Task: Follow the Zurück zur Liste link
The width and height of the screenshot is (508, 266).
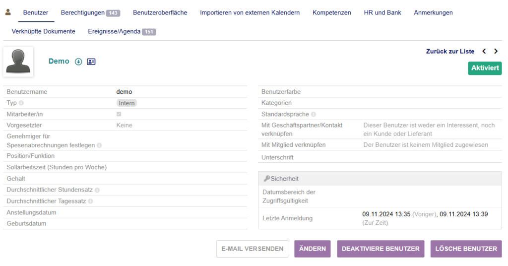Action: click(x=450, y=51)
